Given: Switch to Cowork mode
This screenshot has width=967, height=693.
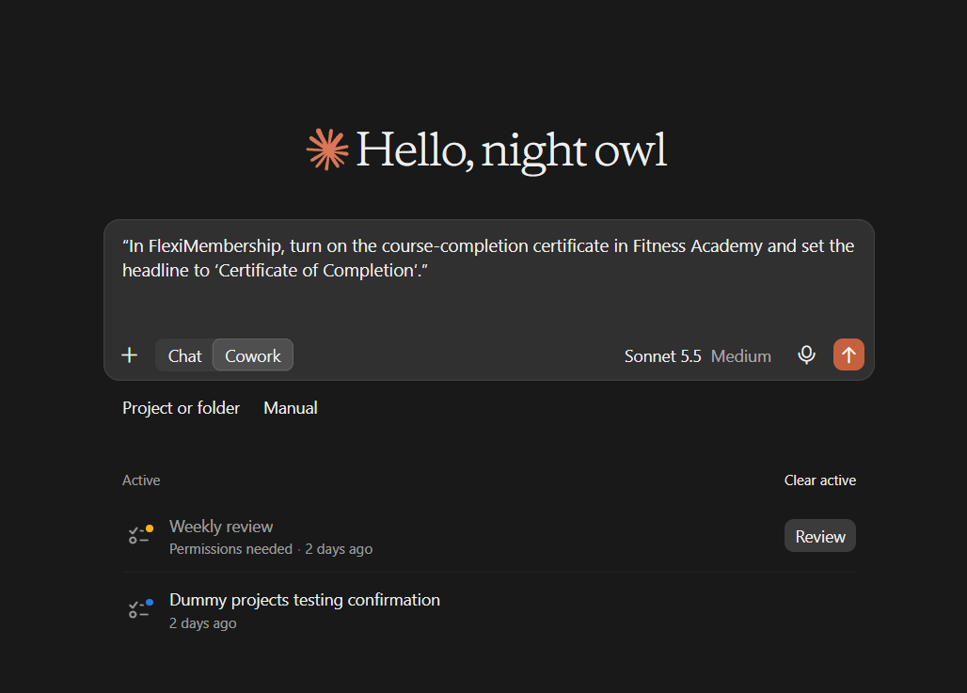Looking at the screenshot, I should click(x=253, y=355).
